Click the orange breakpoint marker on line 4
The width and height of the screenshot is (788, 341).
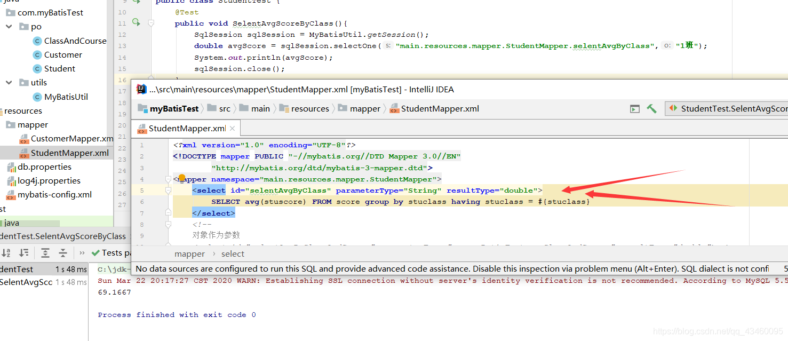click(x=182, y=178)
